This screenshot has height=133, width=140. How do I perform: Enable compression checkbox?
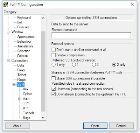54,55
